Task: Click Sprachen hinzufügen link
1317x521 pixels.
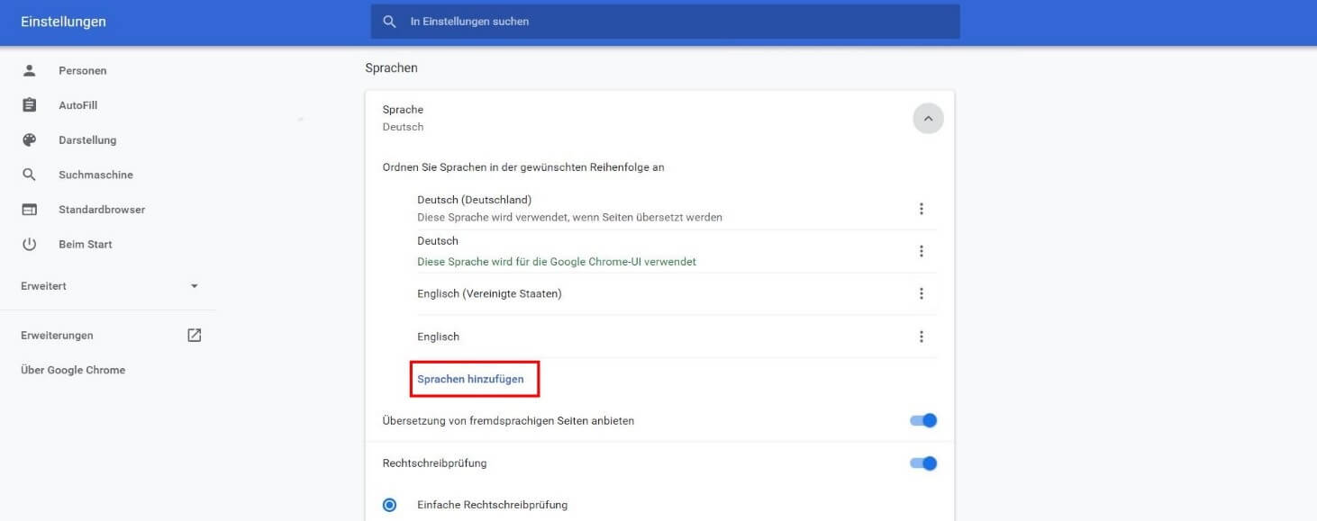Action: tap(470, 379)
